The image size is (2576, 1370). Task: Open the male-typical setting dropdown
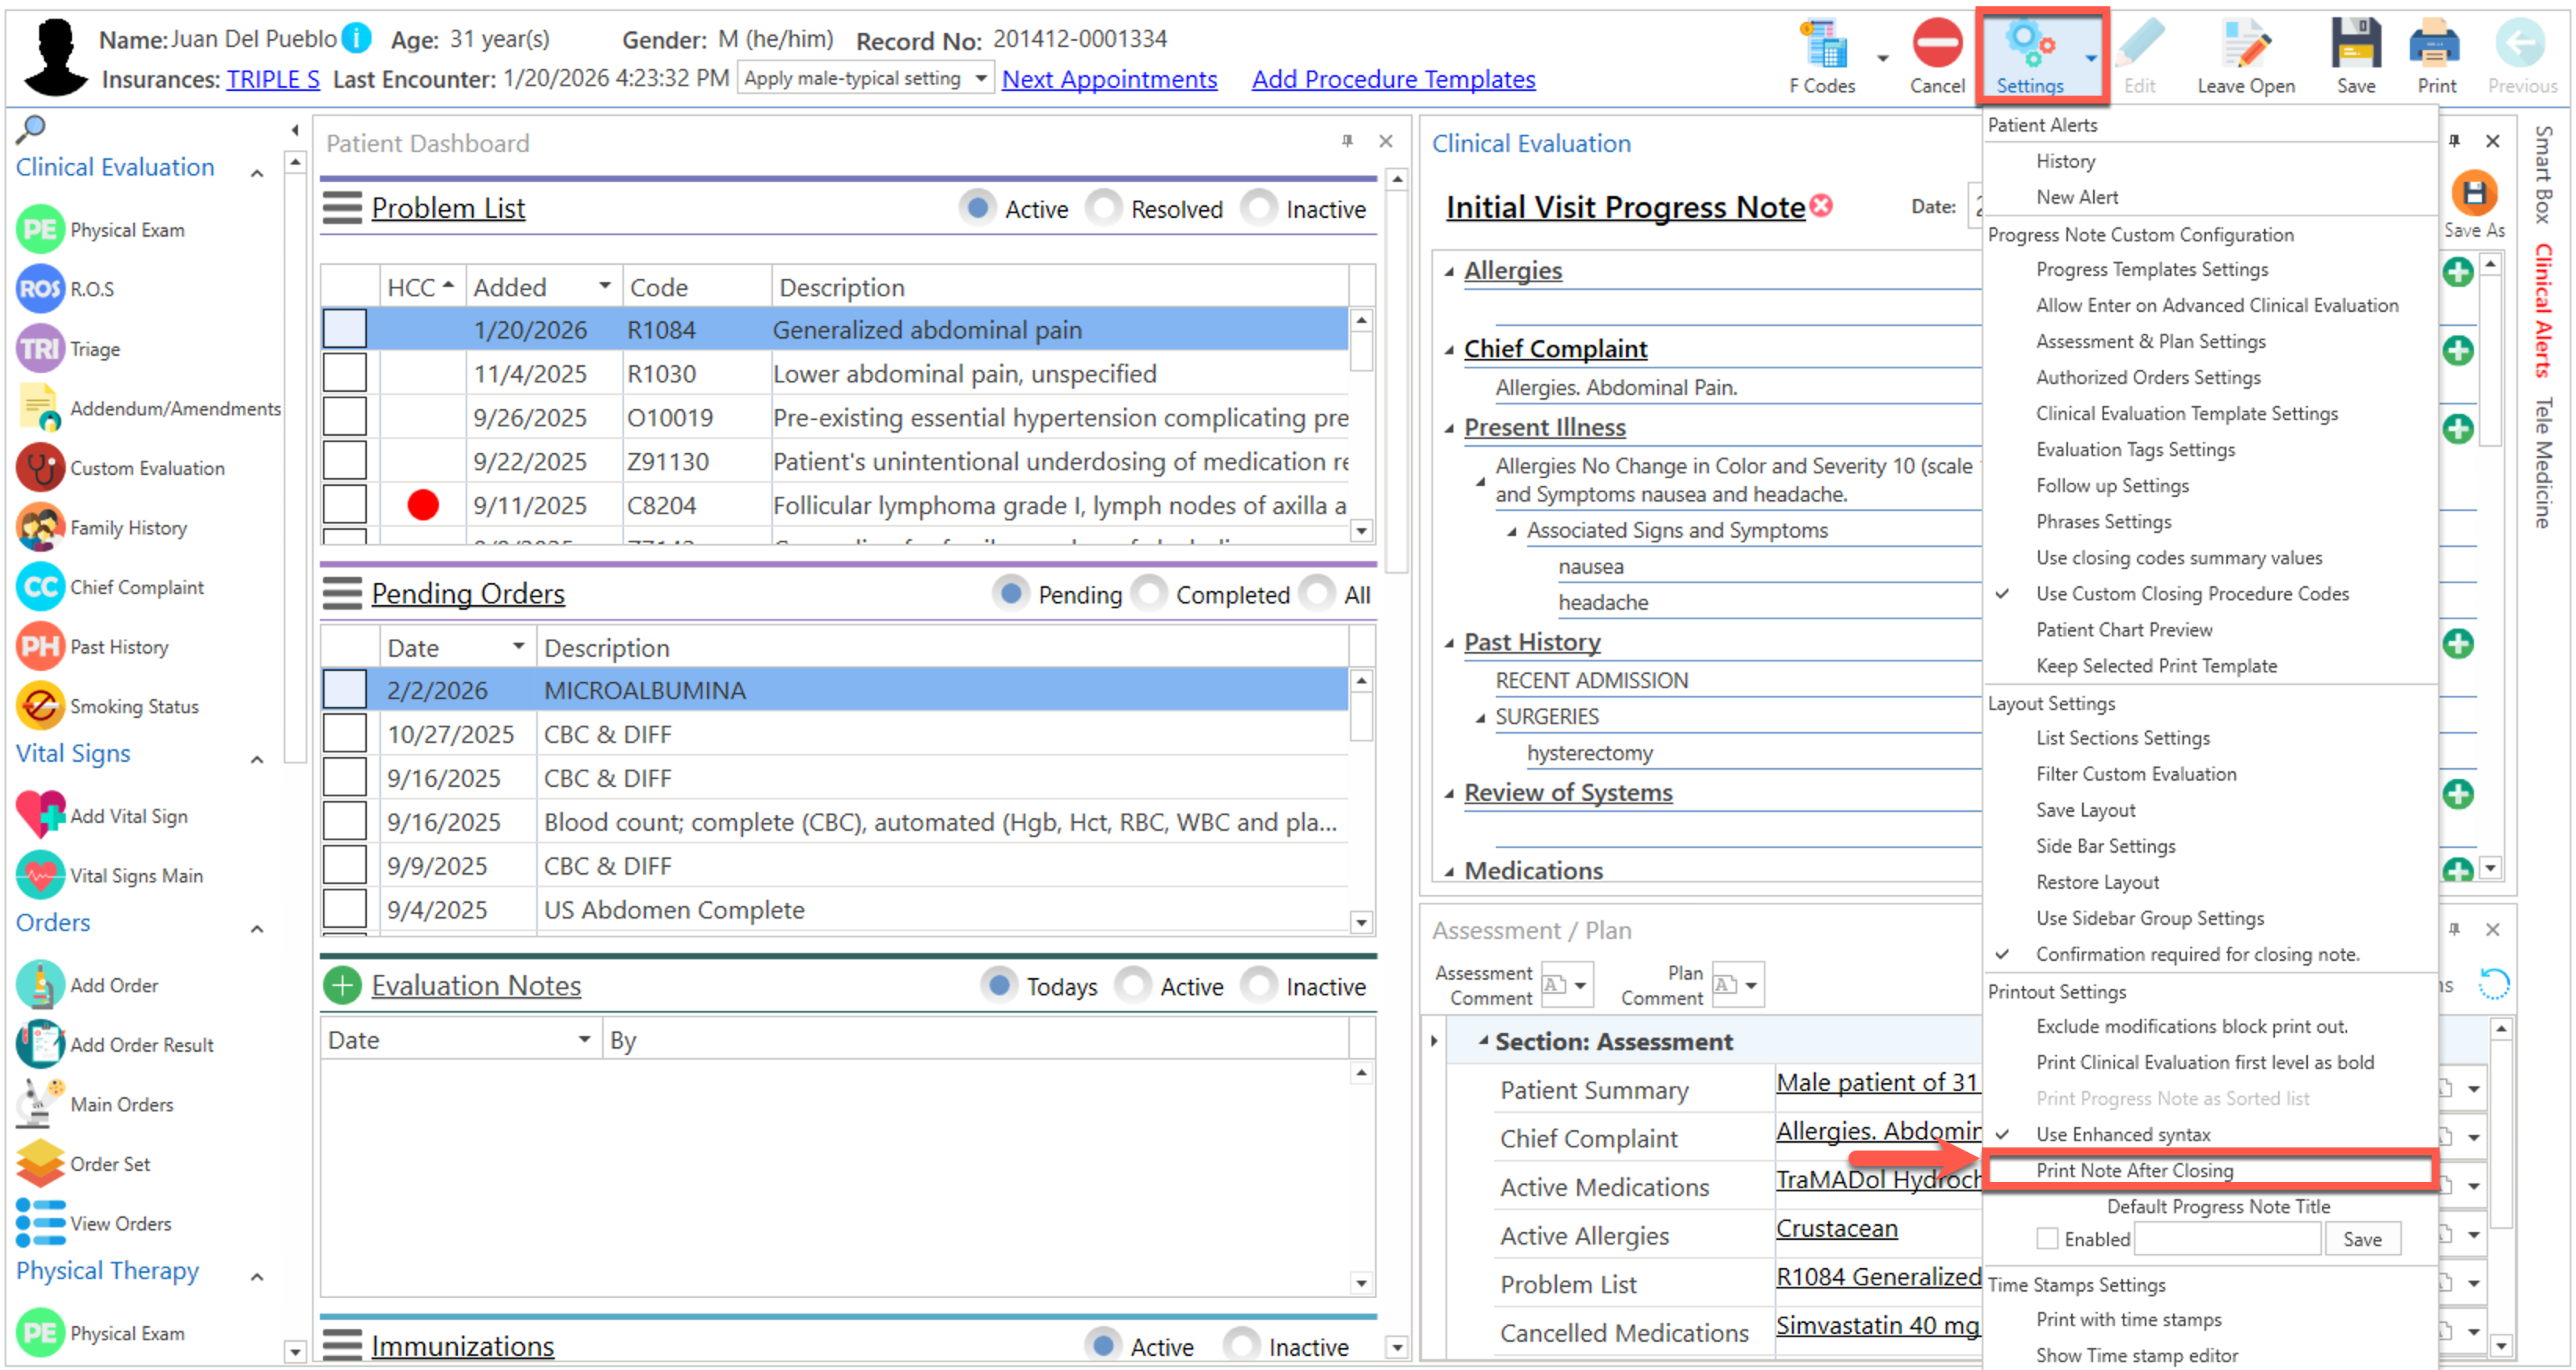point(981,78)
